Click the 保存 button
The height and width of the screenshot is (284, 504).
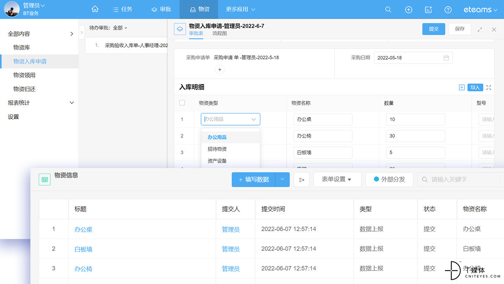click(x=460, y=29)
